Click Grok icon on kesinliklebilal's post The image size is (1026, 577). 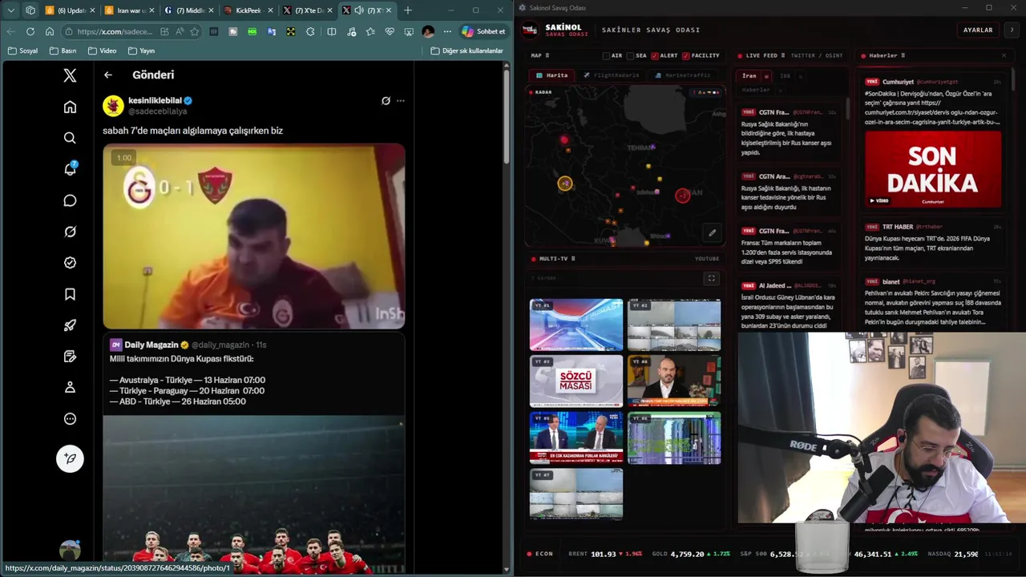click(386, 101)
